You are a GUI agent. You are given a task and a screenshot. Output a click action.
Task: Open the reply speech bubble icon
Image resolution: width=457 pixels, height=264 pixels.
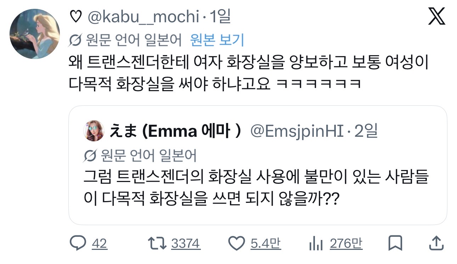78,243
